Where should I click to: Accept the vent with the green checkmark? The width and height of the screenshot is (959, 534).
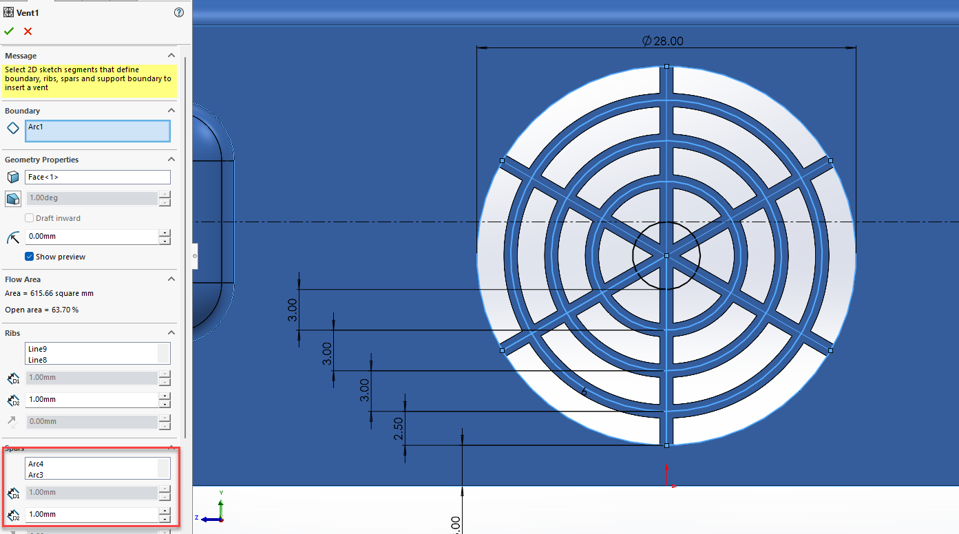point(9,31)
